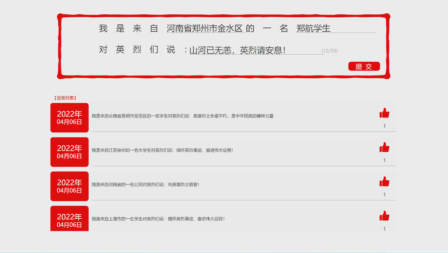Click the 【留言列表】 header label
Screen dimensions: 448x253
65,98
